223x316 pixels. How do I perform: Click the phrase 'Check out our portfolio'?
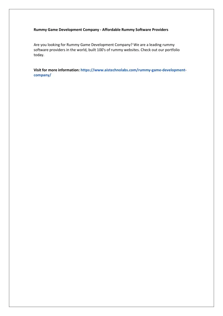point(160,50)
